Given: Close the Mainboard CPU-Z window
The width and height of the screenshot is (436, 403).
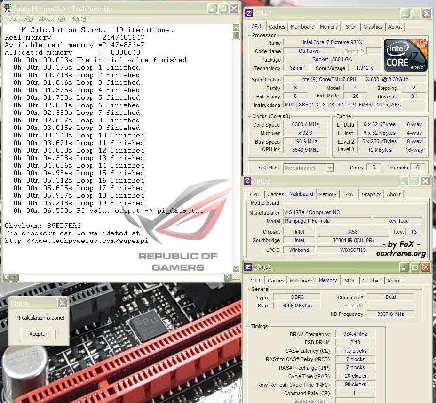Looking at the screenshot, I should [x=425, y=181].
